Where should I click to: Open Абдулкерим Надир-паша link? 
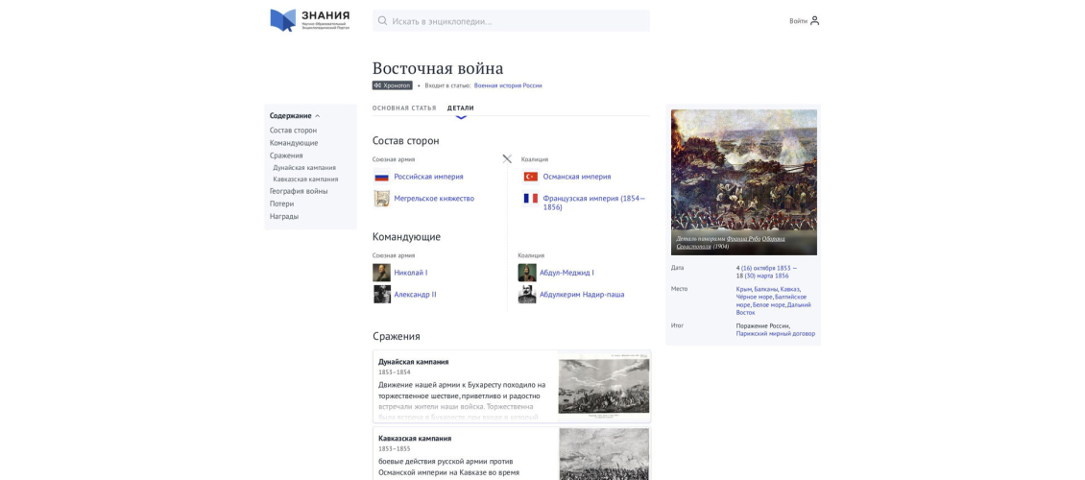point(582,294)
